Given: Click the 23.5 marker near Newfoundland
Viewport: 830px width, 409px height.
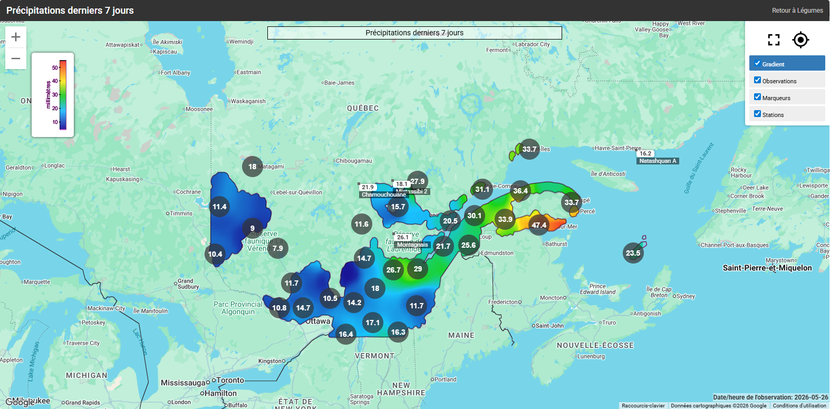Looking at the screenshot, I should 633,253.
